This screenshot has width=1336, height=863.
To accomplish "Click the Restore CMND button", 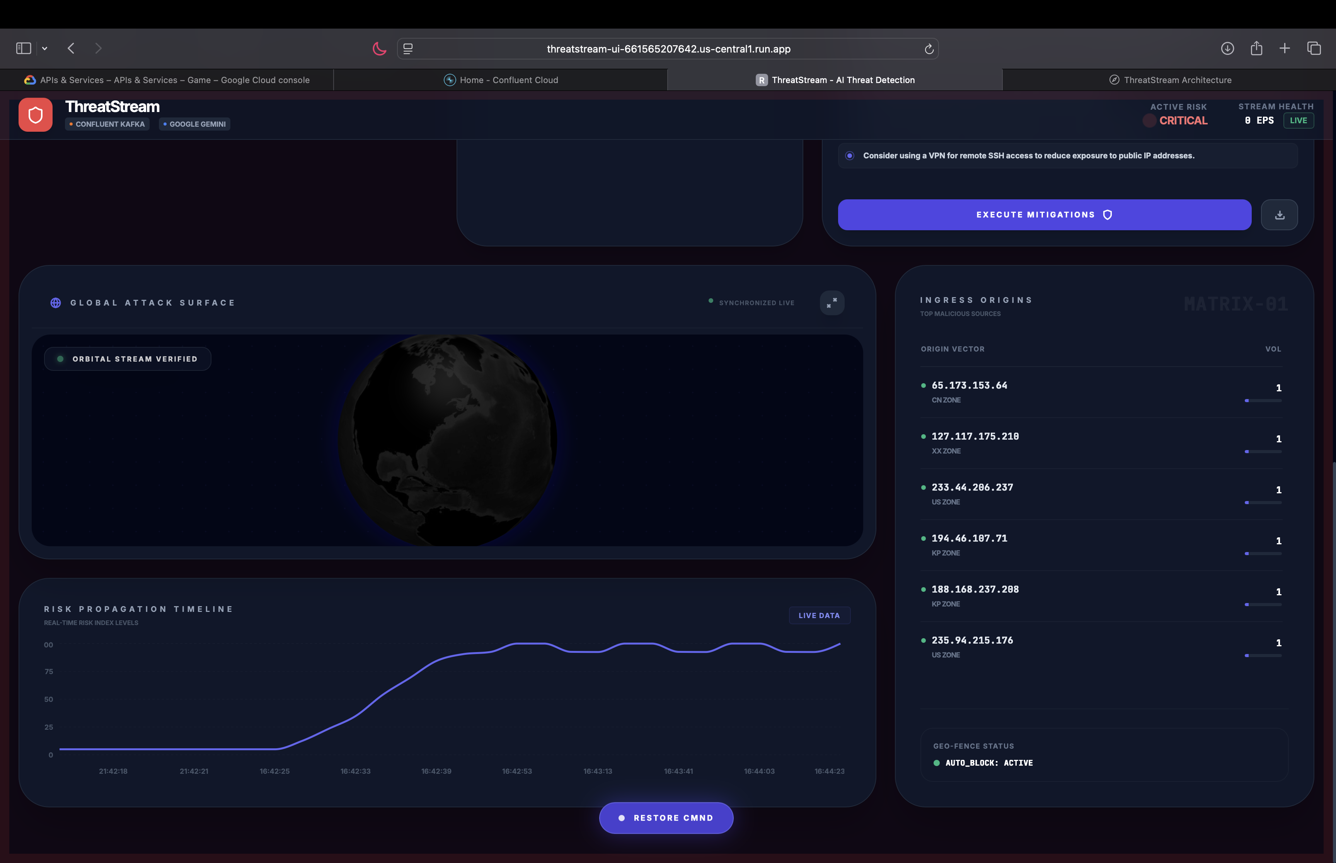I will point(666,818).
